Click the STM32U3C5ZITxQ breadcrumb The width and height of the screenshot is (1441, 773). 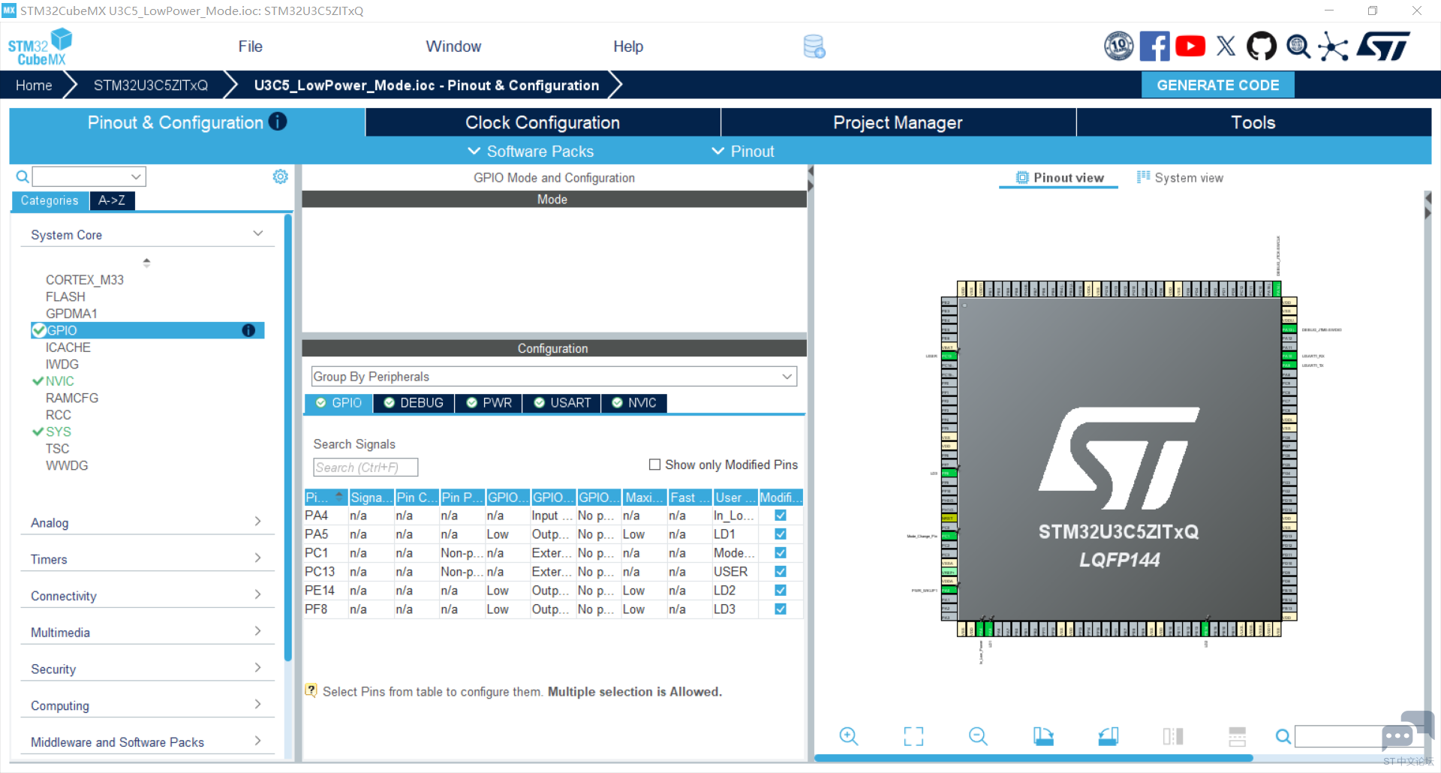(x=151, y=85)
